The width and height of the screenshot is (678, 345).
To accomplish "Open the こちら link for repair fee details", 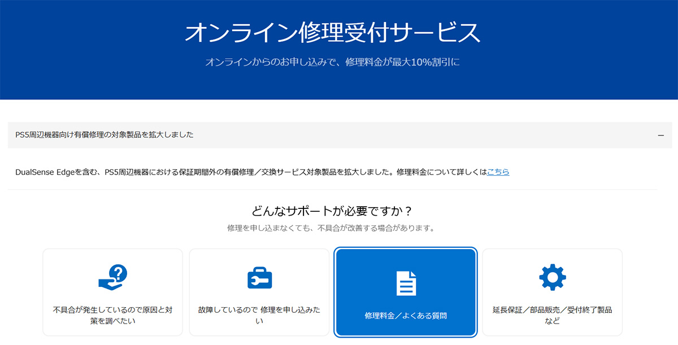I will (x=498, y=172).
